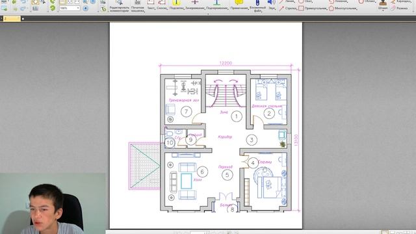Image resolution: width=416 pixels, height=234 pixels.
Task: Click the 'Коридор' label on the floor plan
Action: [225, 137]
